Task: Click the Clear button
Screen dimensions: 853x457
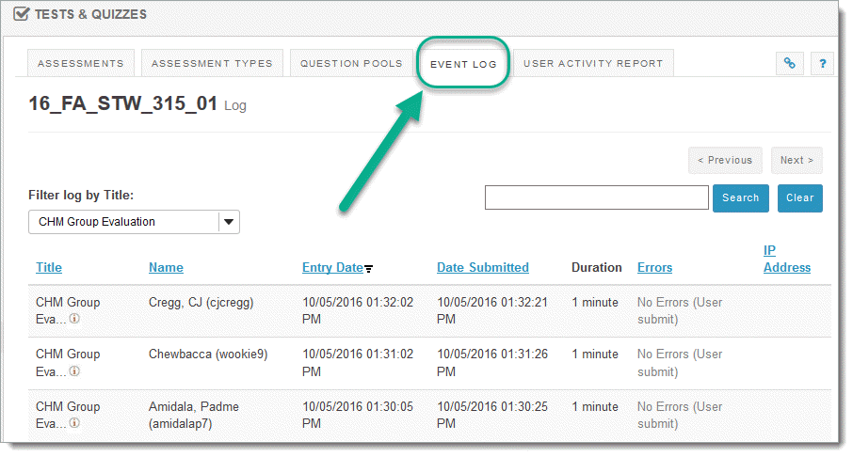Action: click(799, 197)
